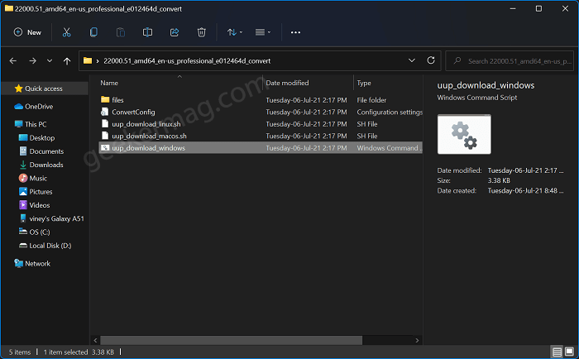Click the uup_download_windows script icon
Screen dimensions: 579x359
(105, 148)
